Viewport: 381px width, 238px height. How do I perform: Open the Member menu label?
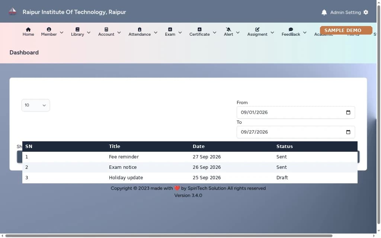pyautogui.click(x=49, y=35)
